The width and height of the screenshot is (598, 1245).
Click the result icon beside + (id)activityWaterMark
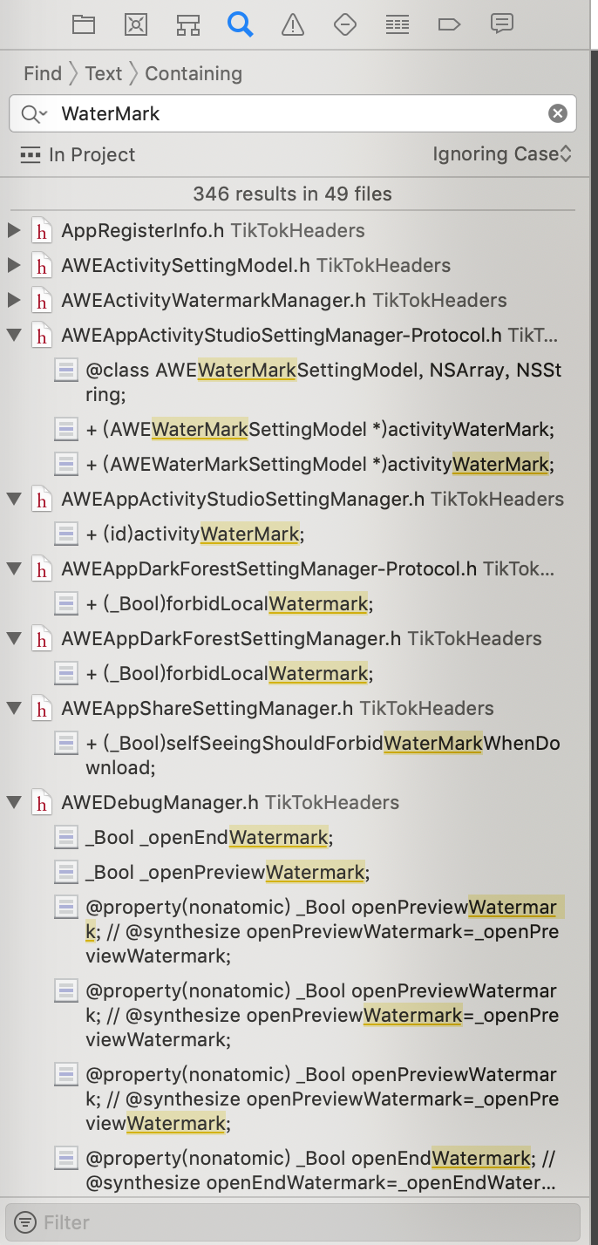tap(66, 534)
